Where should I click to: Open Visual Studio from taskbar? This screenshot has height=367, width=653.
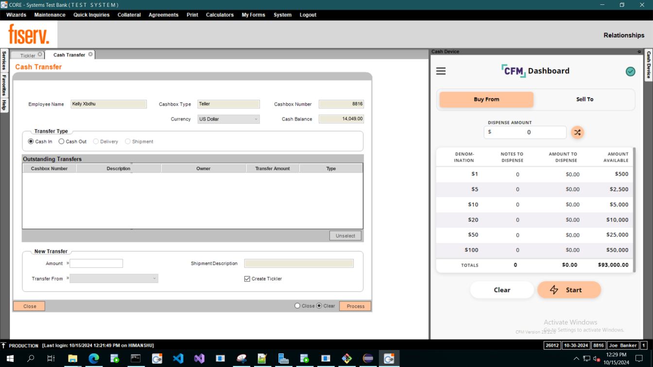[x=199, y=359]
